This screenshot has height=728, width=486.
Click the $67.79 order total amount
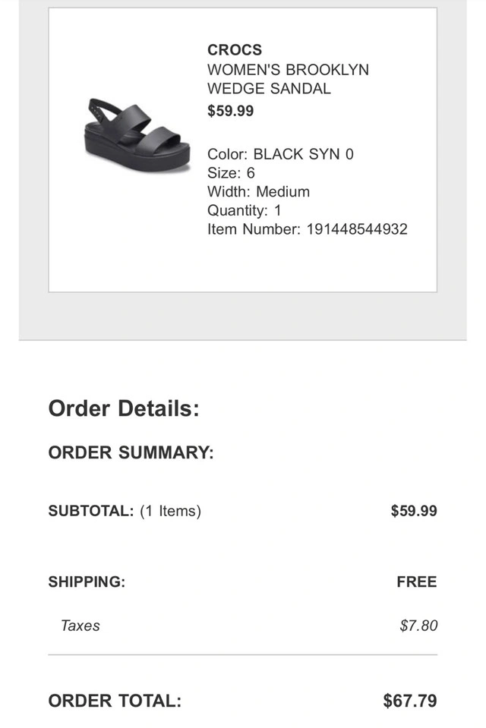coord(410,701)
